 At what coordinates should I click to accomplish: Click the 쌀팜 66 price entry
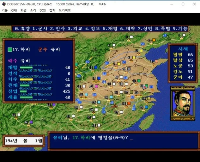[x=183, y=55]
